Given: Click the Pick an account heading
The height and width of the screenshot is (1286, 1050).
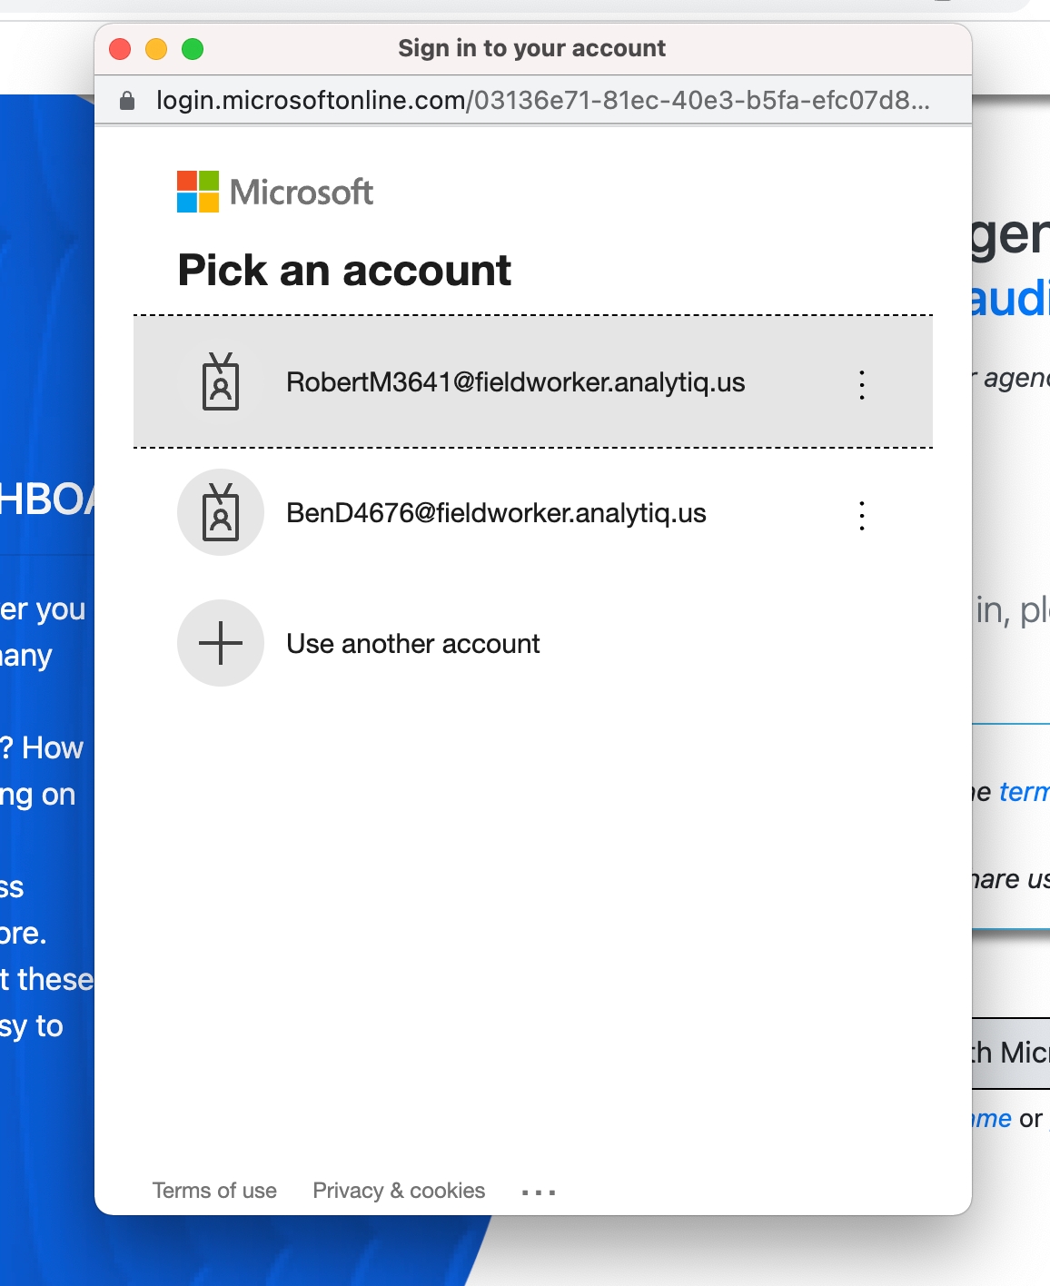Looking at the screenshot, I should (344, 271).
